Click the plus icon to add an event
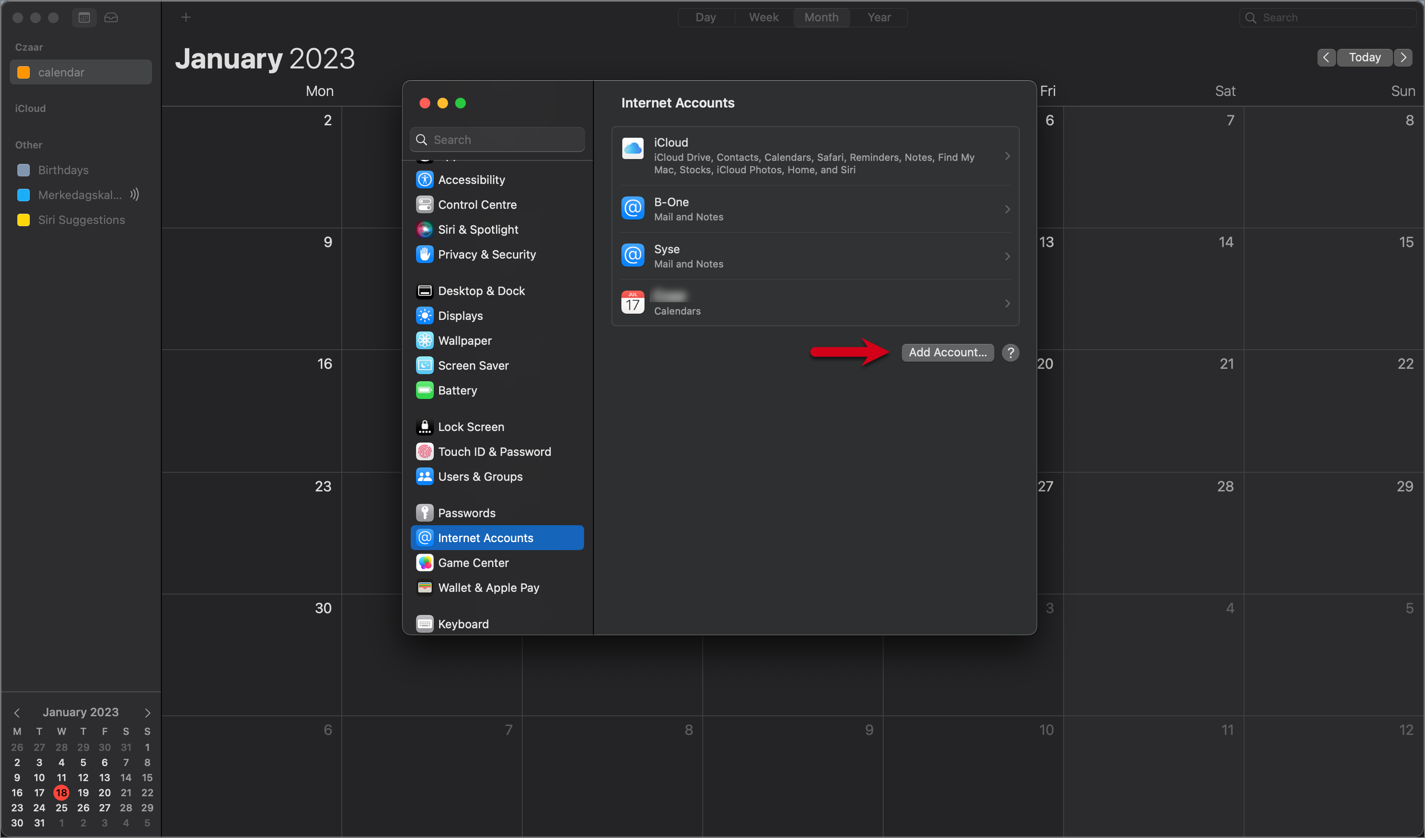Screen dimensions: 1425x838 186,17
